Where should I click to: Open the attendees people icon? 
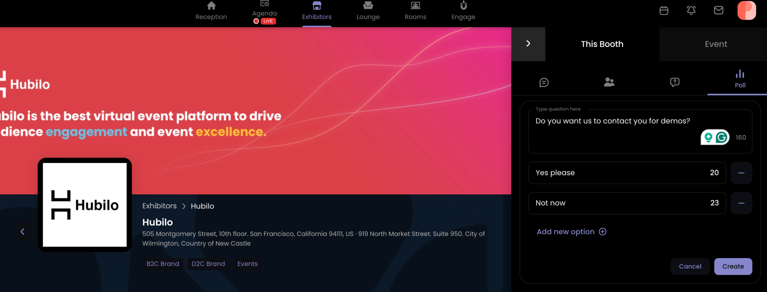point(609,82)
